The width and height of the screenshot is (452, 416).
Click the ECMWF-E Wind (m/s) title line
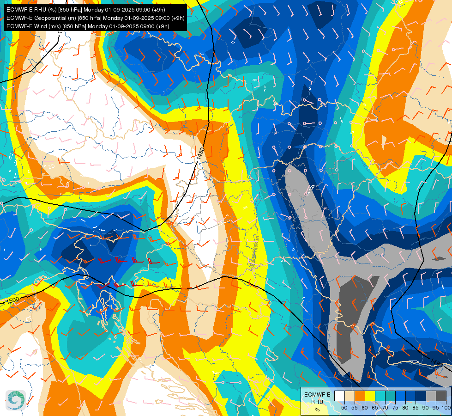click(88, 26)
